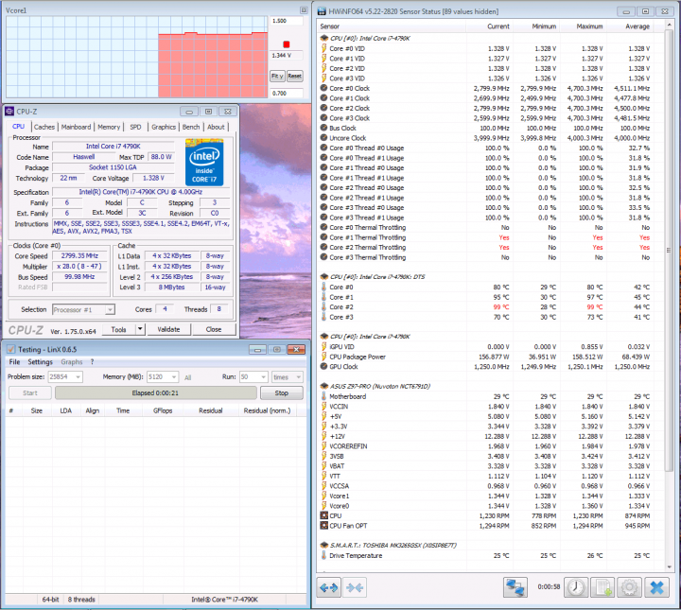Screen dimensions: 681x610
Task: Switch to the Bench tab in CPU-Z
Action: (191, 127)
